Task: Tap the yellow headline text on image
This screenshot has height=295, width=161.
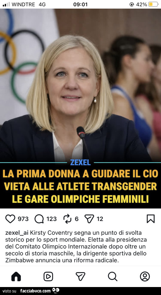Action: [80, 187]
